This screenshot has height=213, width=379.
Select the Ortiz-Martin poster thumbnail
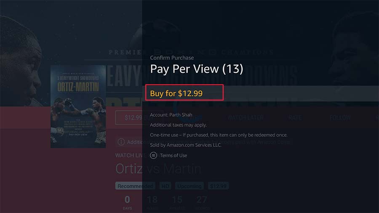78,106
